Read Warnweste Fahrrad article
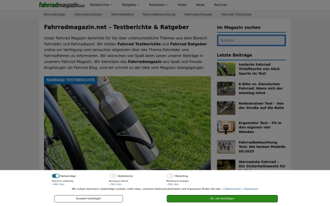The width and height of the screenshot is (330, 206). [262, 164]
